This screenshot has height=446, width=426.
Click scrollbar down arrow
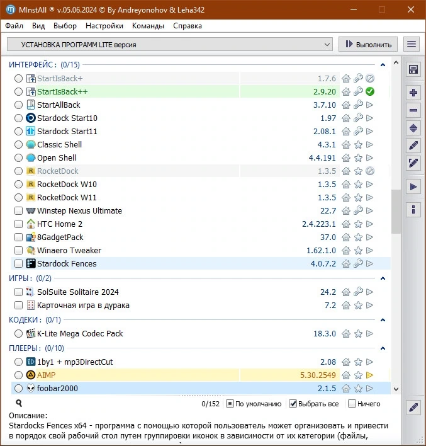coord(396,389)
